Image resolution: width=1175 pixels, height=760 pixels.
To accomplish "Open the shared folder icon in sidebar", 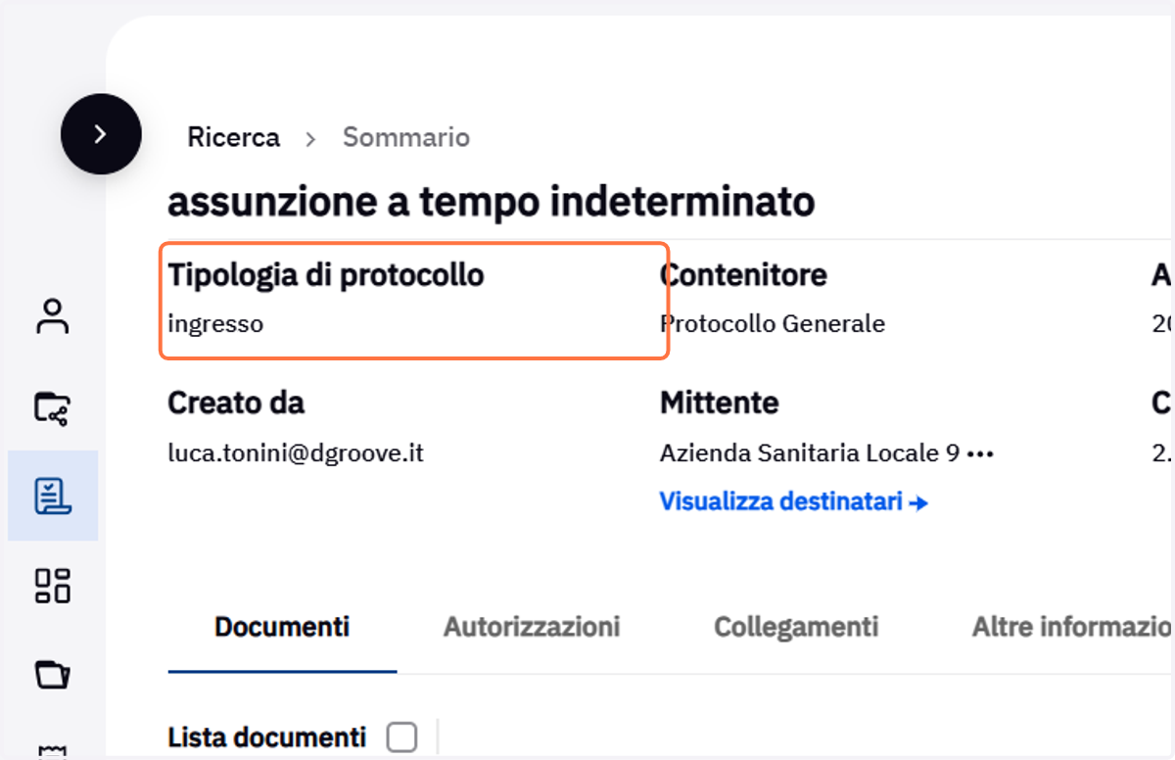I will click(53, 407).
